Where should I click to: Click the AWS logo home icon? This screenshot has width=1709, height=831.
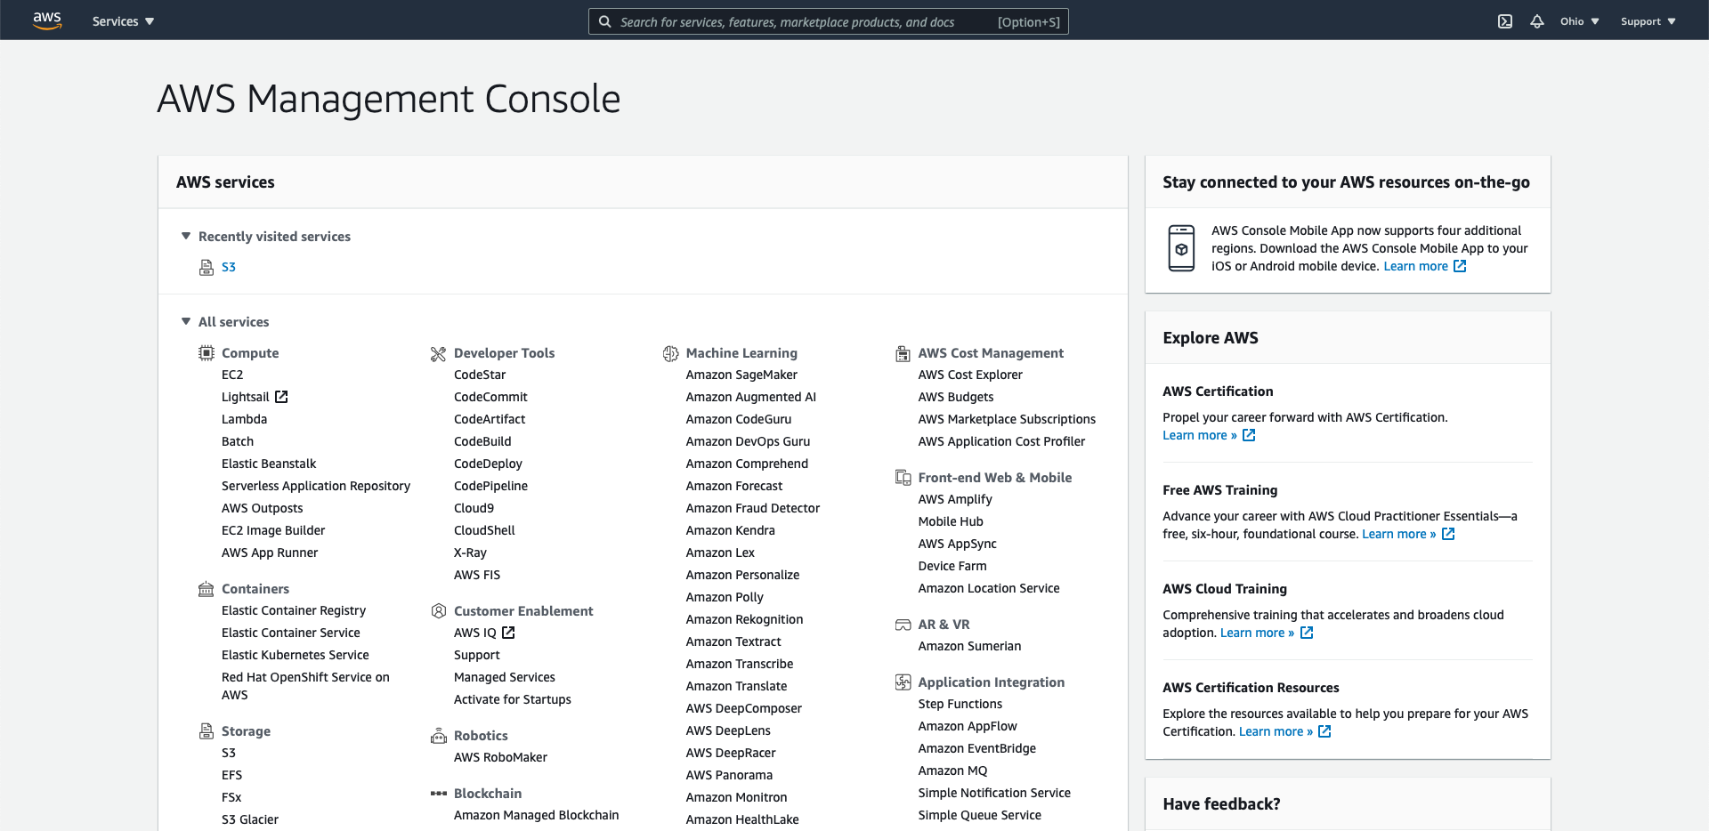[x=47, y=20]
